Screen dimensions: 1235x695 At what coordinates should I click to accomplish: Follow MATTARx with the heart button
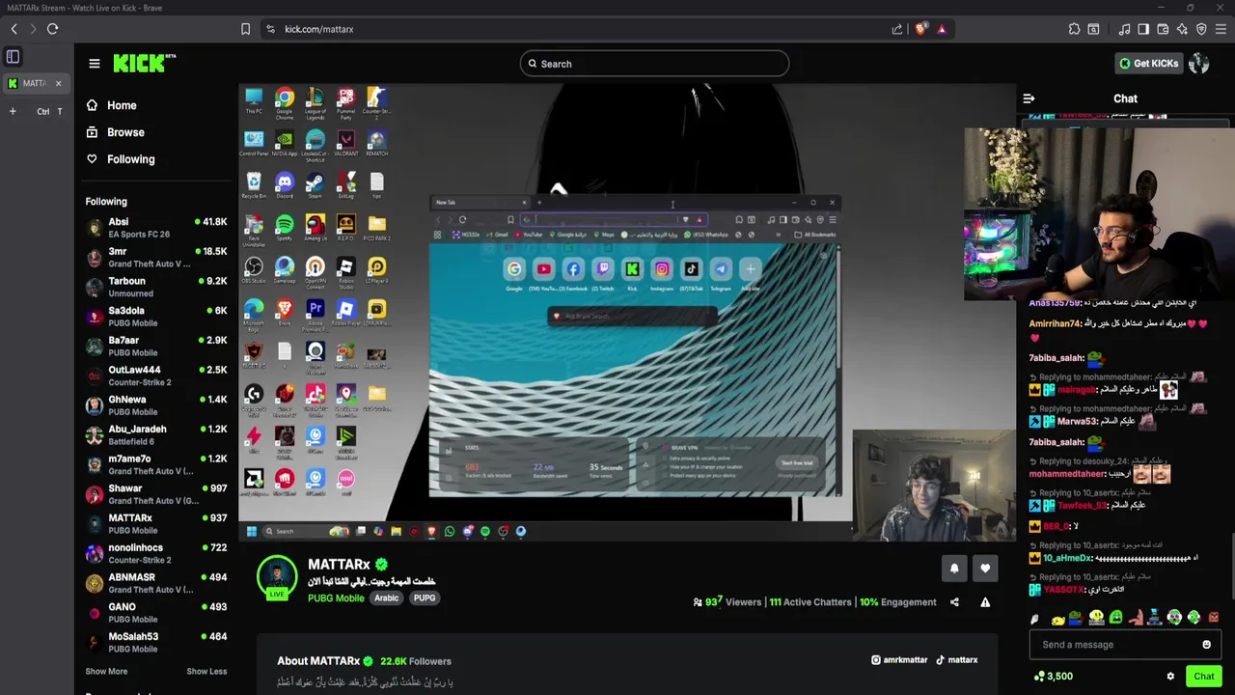(985, 569)
